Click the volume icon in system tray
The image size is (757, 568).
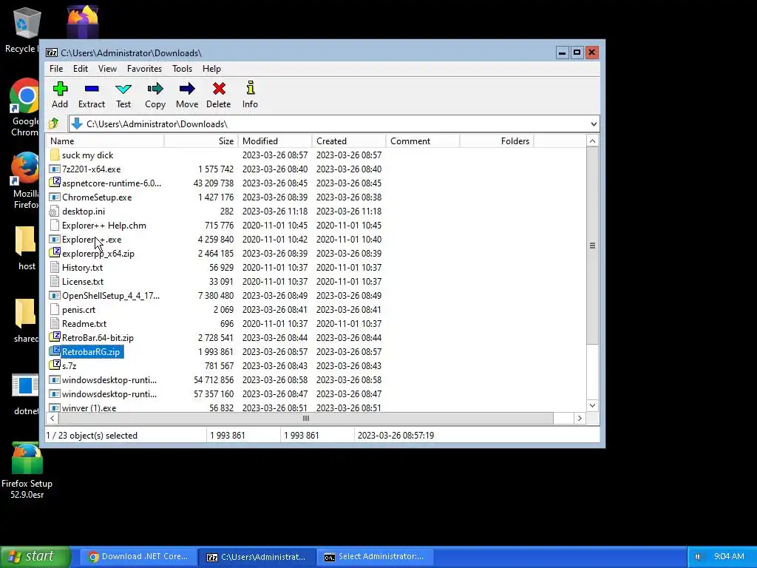698,557
